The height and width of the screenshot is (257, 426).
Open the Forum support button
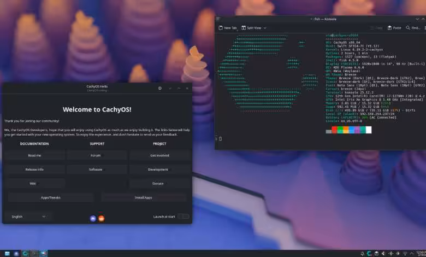point(97,155)
